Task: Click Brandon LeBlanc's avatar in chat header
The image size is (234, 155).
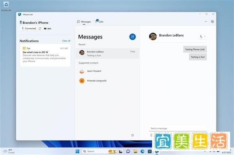Action: 153,37
